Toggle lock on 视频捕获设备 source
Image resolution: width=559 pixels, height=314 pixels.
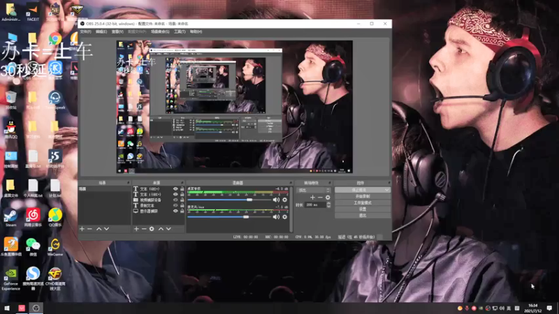coord(182,200)
